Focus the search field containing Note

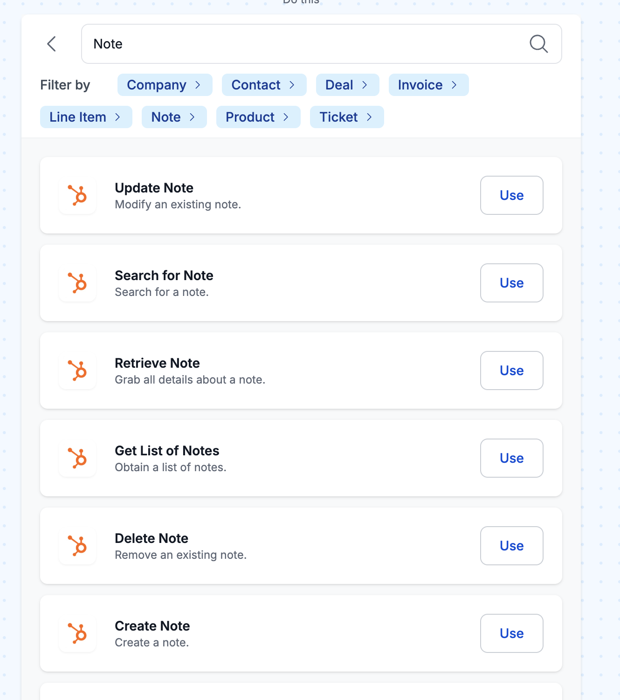[x=322, y=44]
